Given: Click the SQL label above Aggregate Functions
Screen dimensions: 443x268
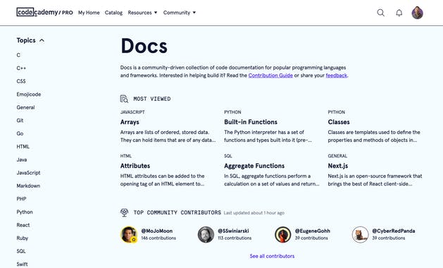Looking at the screenshot, I should (228, 156).
